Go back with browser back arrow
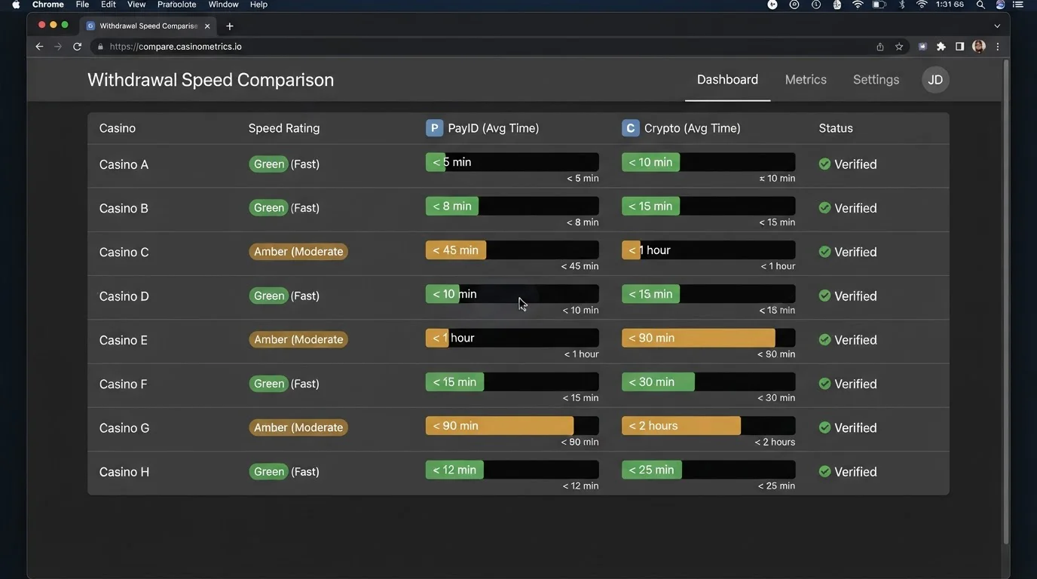 pyautogui.click(x=39, y=47)
